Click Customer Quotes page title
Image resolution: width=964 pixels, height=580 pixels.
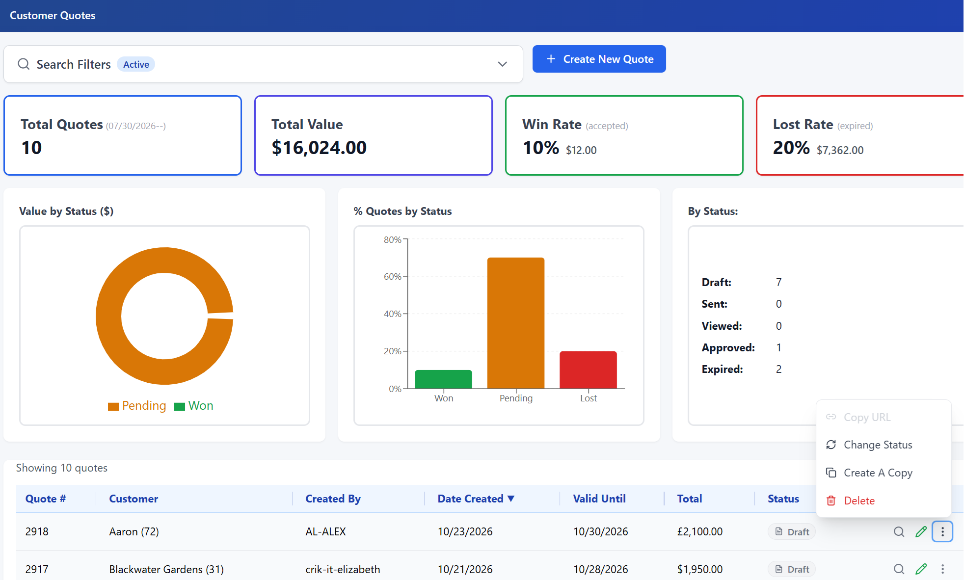click(53, 16)
